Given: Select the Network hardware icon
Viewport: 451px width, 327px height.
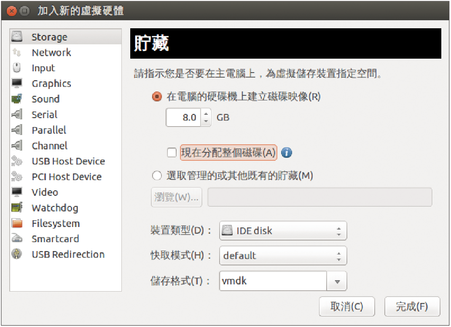Looking at the screenshot, I should pyautogui.click(x=17, y=52).
